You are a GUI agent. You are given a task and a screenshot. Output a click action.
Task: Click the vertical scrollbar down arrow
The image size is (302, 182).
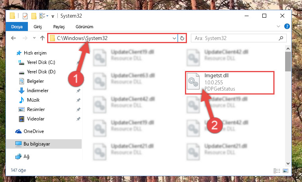(288, 164)
